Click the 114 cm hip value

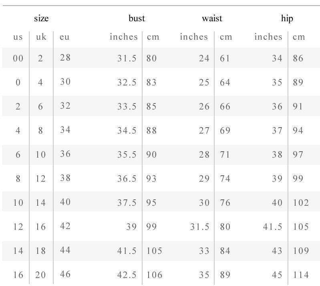[301, 275]
